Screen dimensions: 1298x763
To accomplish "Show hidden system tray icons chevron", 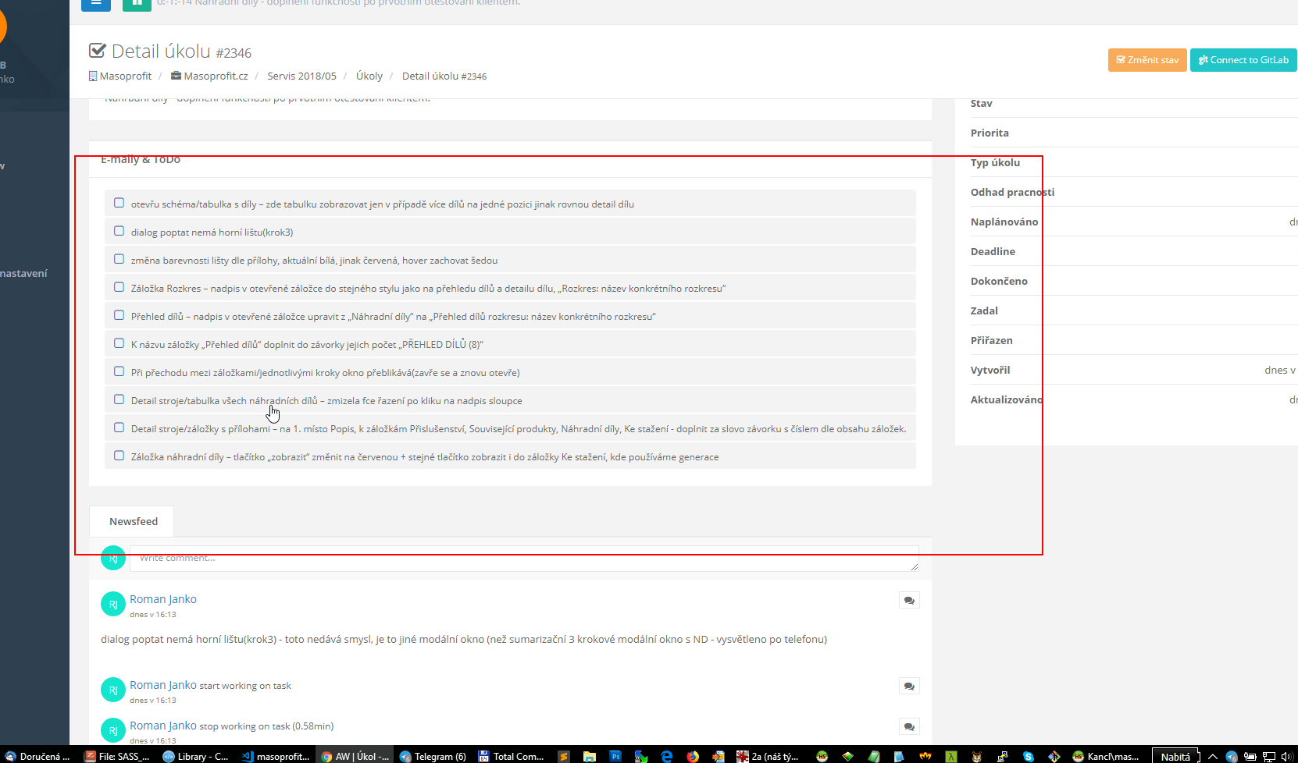I will tap(1213, 756).
